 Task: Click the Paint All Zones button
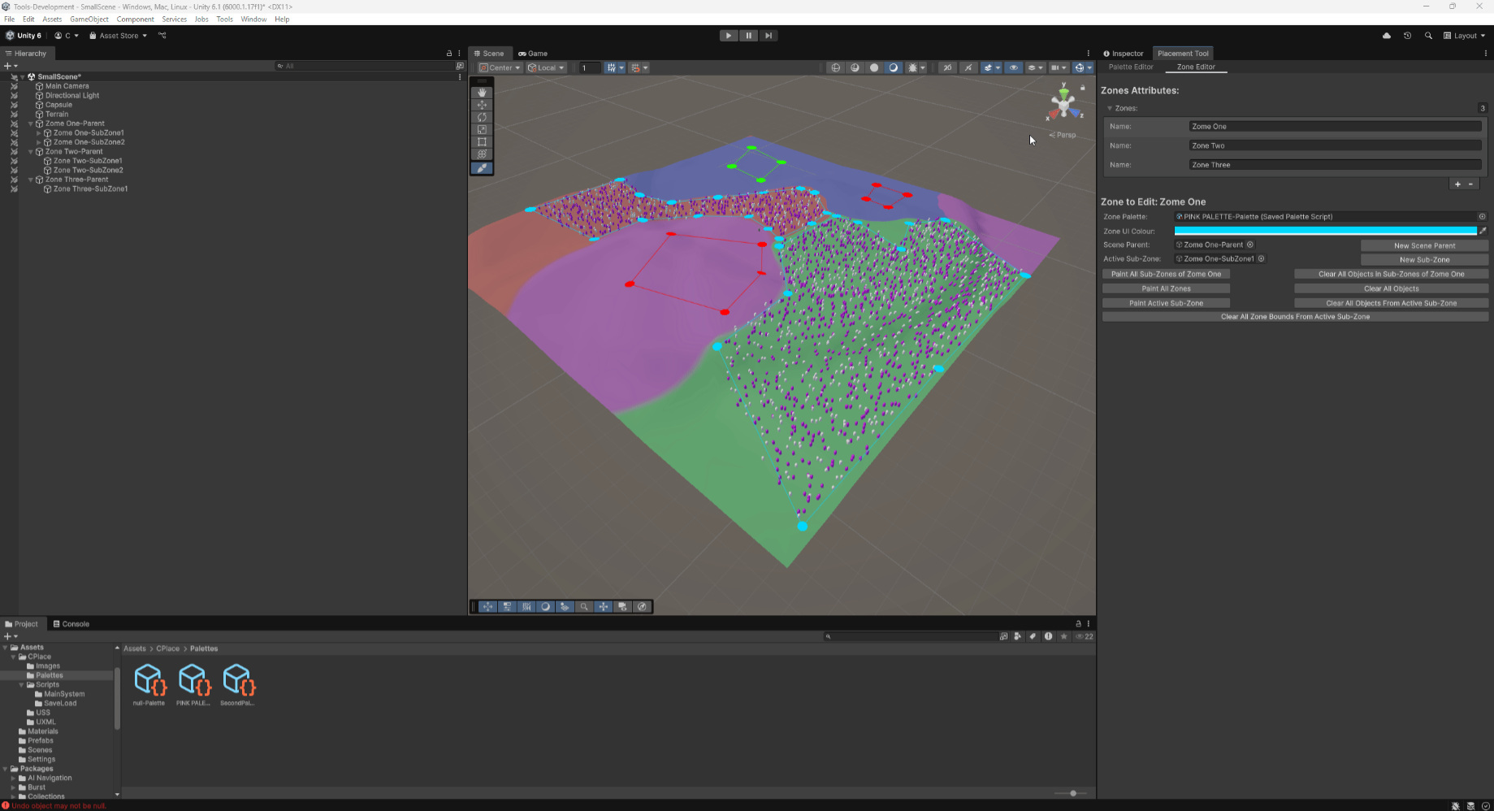click(x=1166, y=288)
